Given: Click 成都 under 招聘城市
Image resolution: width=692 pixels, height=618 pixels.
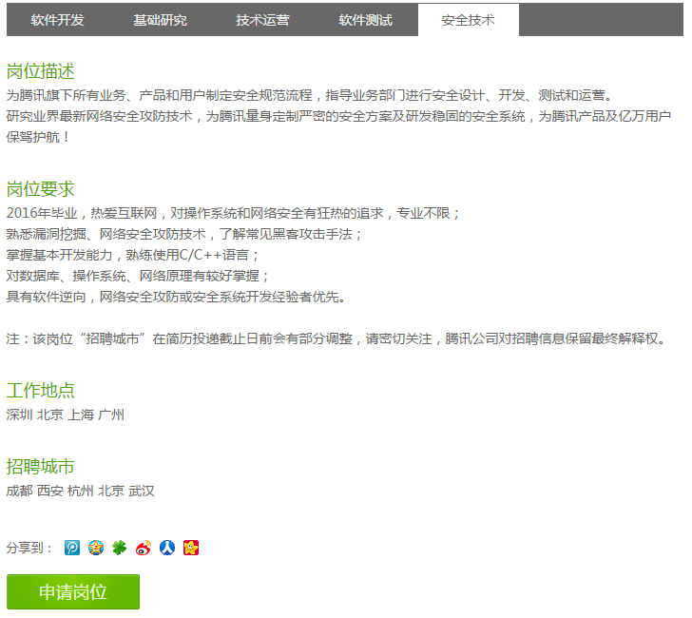Looking at the screenshot, I should (x=19, y=492).
